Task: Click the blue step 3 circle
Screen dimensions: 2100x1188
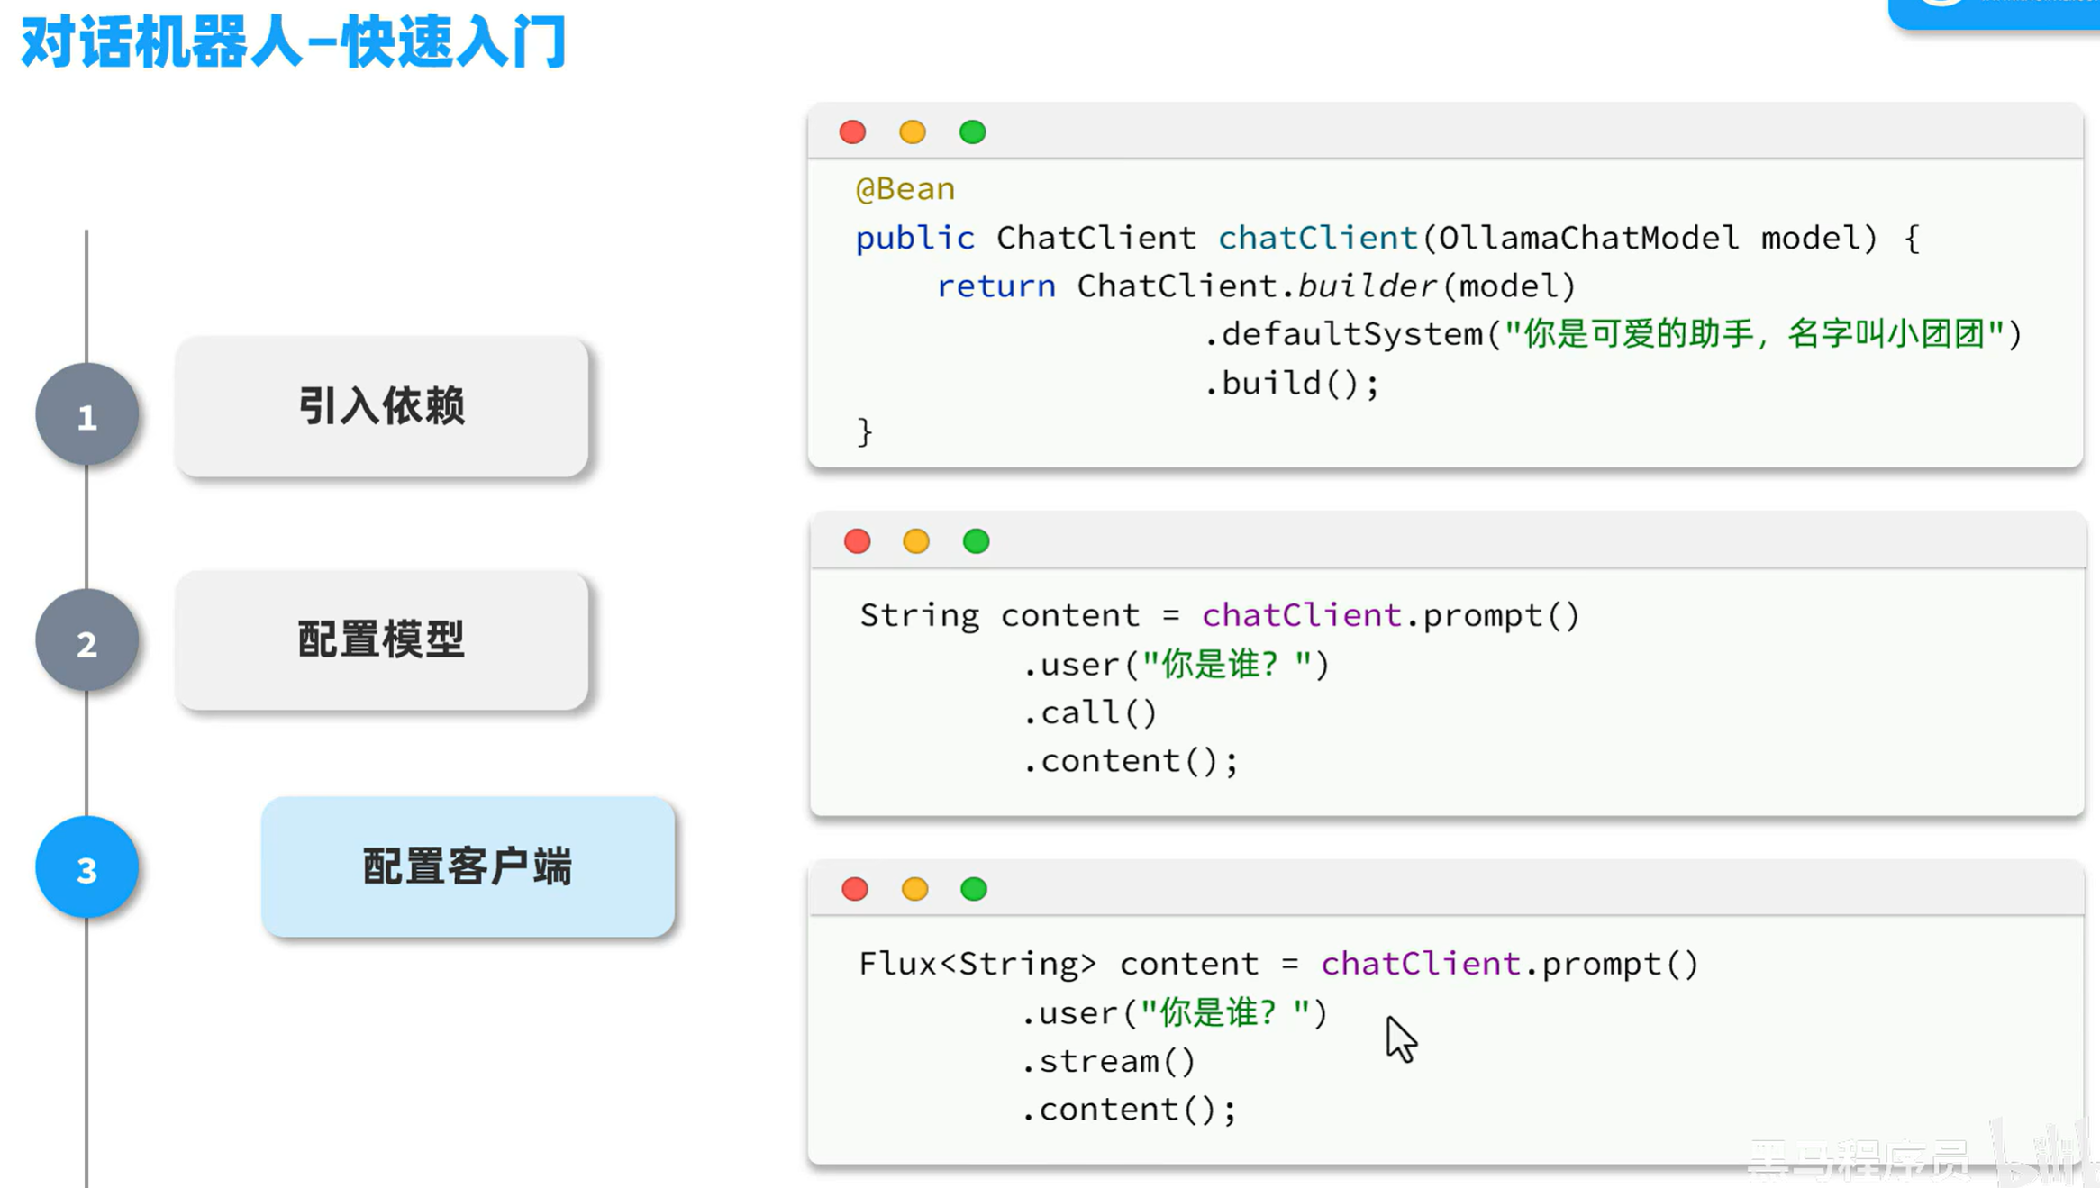Action: coord(86,868)
